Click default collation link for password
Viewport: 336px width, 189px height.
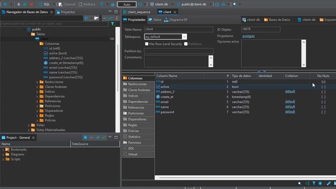pyautogui.click(x=290, y=112)
